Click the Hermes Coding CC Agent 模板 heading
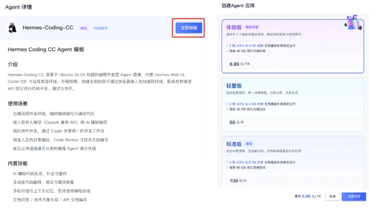375x211 pixels. coord(46,49)
